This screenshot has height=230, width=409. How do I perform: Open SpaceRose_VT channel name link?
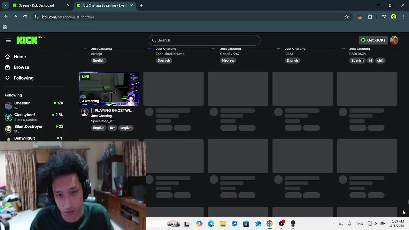(x=103, y=121)
